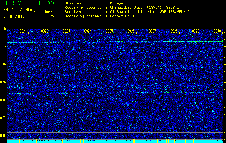Screen dimensions: 226x143
Task: Click the Receiving antenna label
Action: [x=83, y=16]
